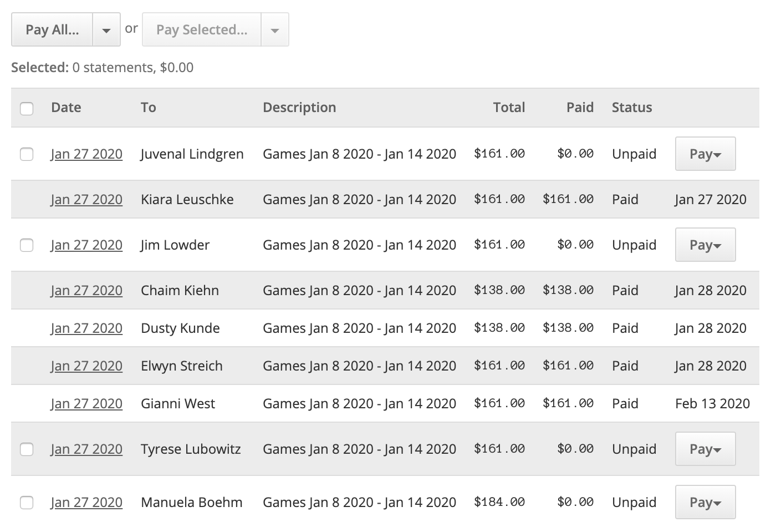Click the Status column header
The image size is (776, 527).
point(632,107)
